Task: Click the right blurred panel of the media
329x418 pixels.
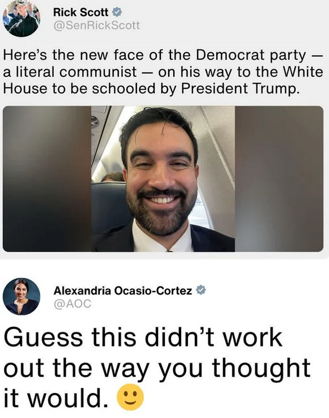Action: pyautogui.click(x=279, y=179)
